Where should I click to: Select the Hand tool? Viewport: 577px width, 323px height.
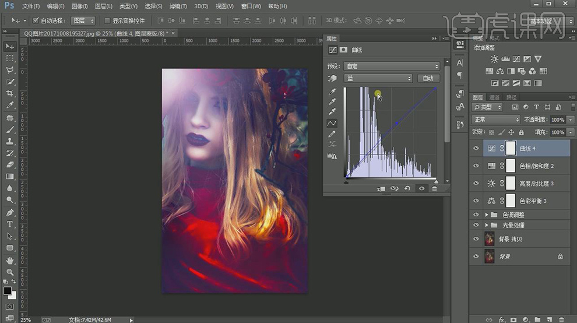[10, 261]
